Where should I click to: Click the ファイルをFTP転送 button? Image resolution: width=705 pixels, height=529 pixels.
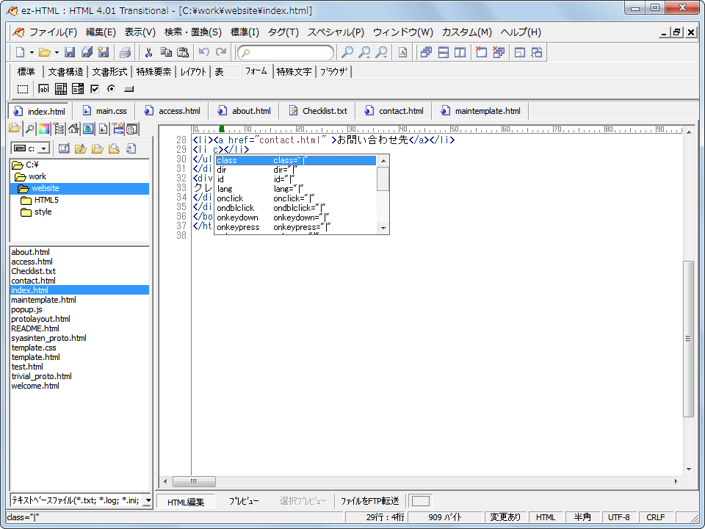369,501
